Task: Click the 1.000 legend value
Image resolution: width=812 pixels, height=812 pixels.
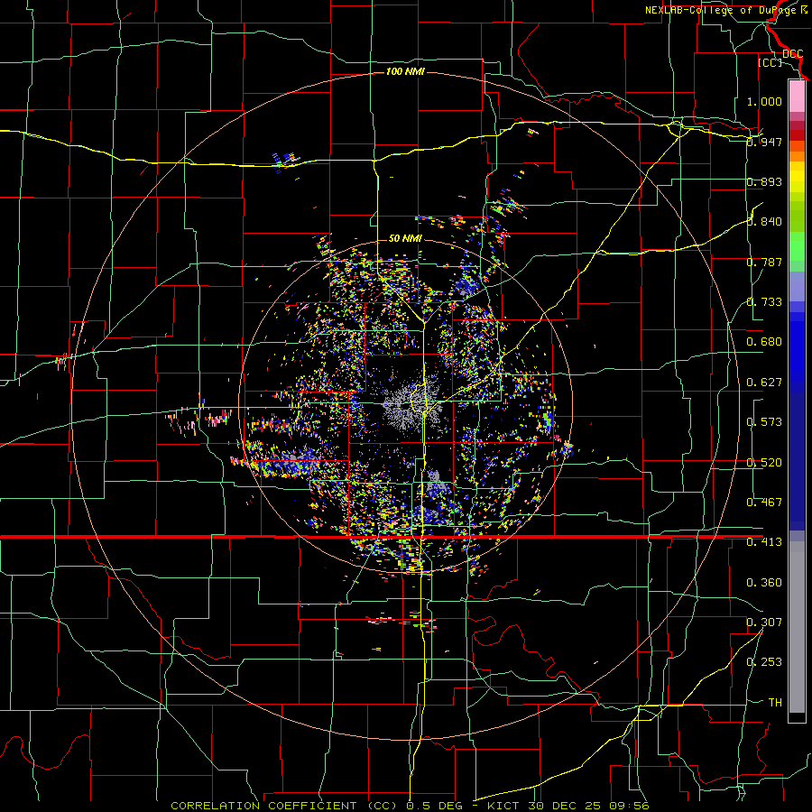Action: 764,101
